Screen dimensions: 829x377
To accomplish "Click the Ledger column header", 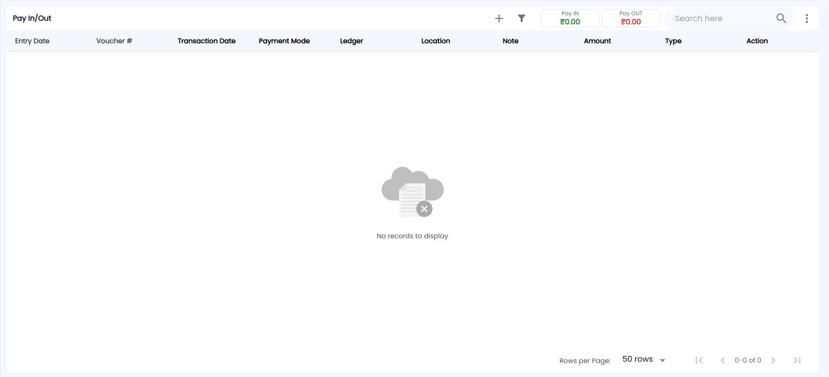I will [351, 41].
